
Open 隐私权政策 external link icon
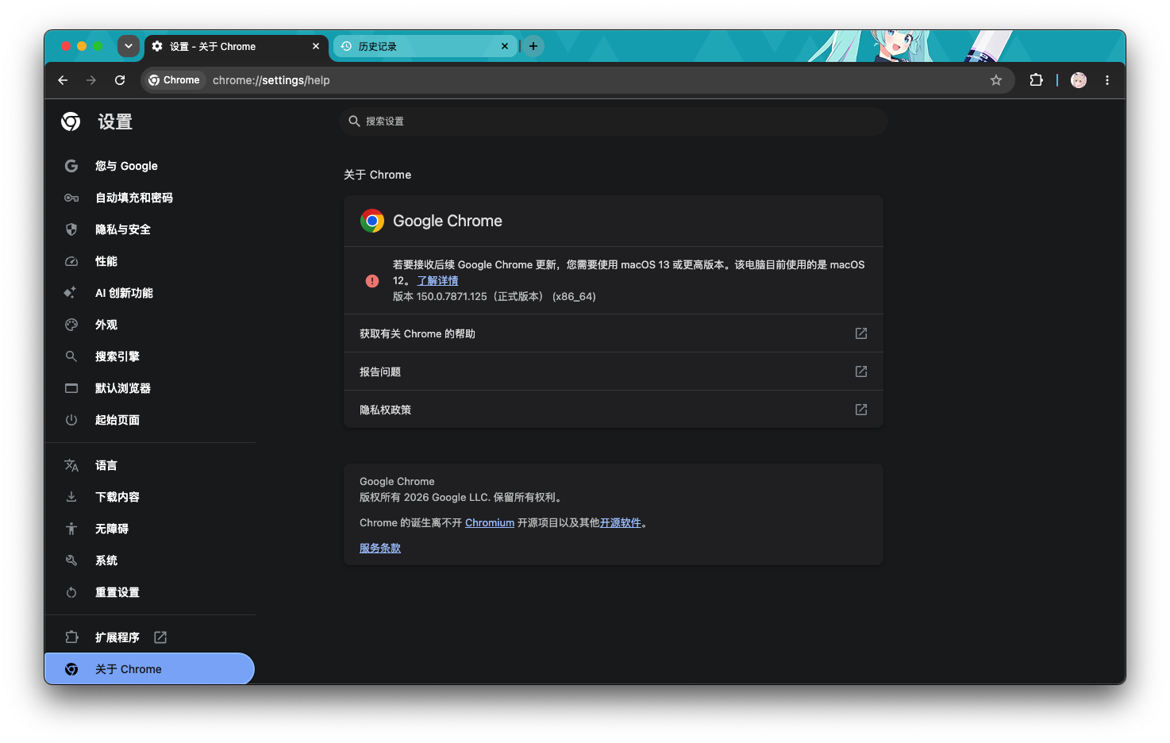click(x=861, y=410)
